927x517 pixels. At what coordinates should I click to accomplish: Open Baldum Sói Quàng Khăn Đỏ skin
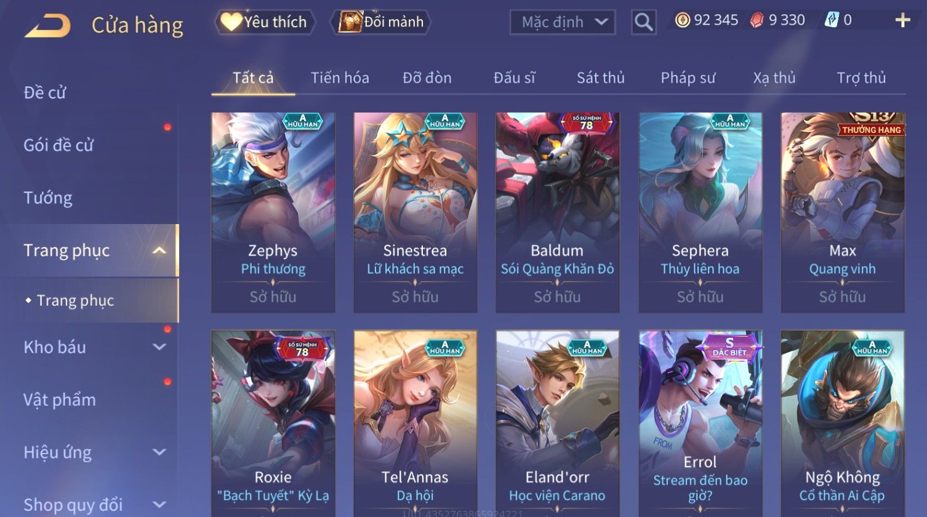click(558, 212)
